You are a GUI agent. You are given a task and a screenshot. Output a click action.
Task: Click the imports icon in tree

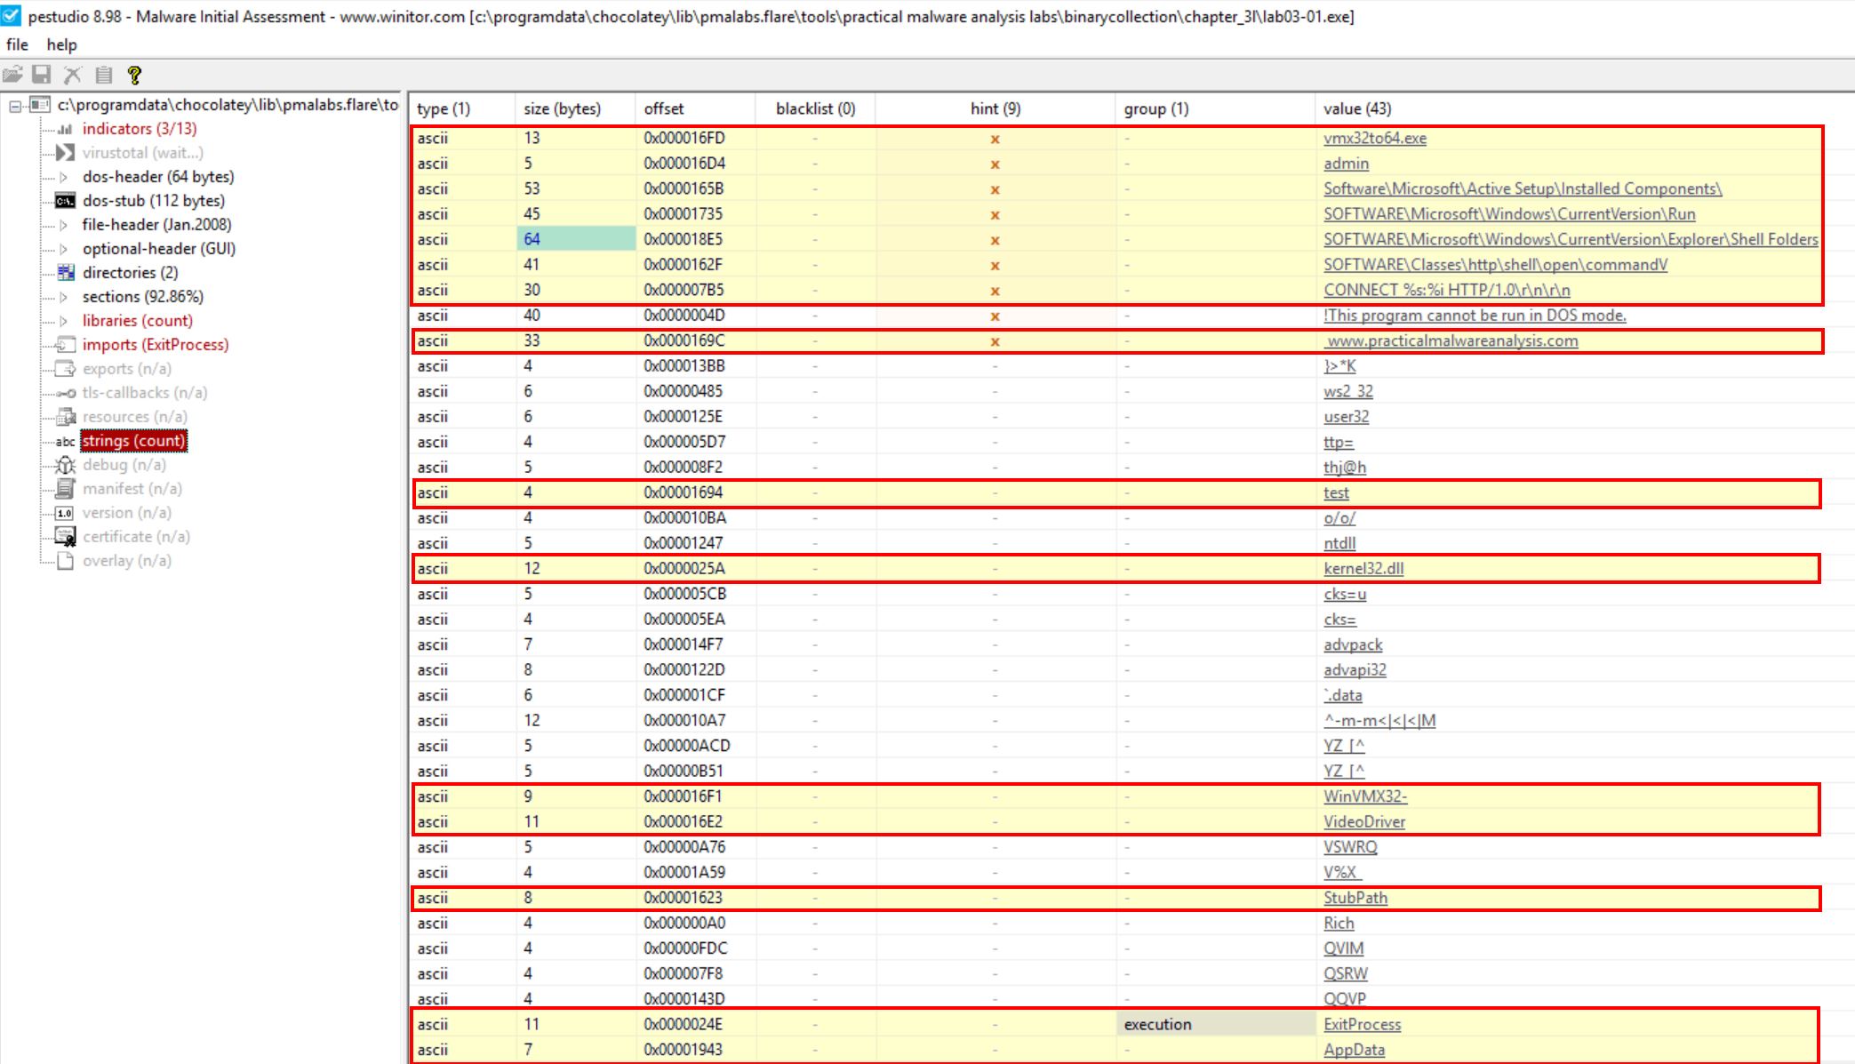(65, 345)
